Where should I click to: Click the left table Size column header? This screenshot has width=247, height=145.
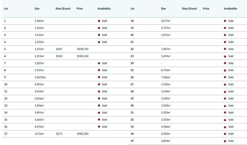coord(37,9)
